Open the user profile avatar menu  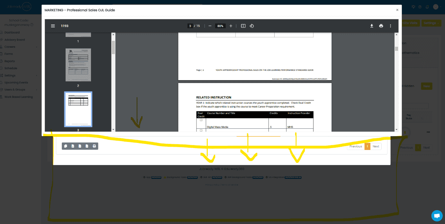point(436,7)
